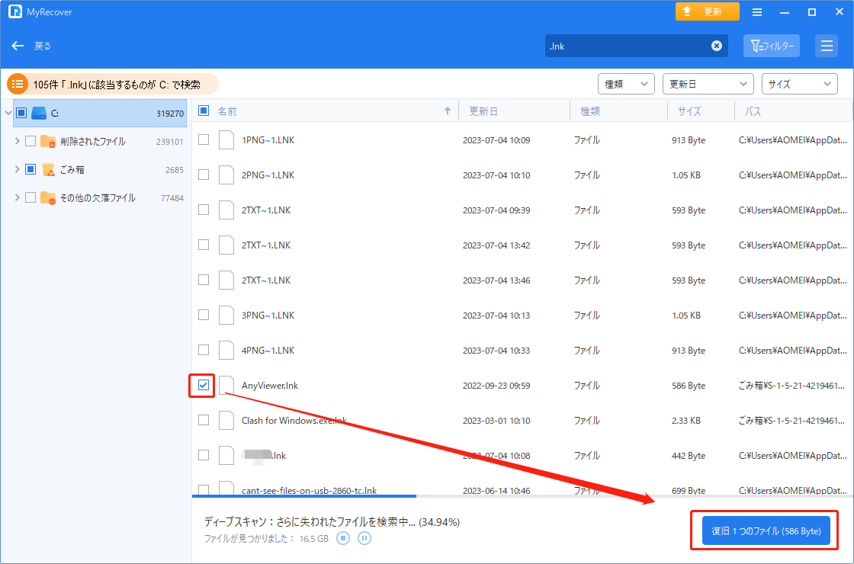Toggle the select-all checkbox in header
Viewport: 854px width, 564px height.
point(204,111)
